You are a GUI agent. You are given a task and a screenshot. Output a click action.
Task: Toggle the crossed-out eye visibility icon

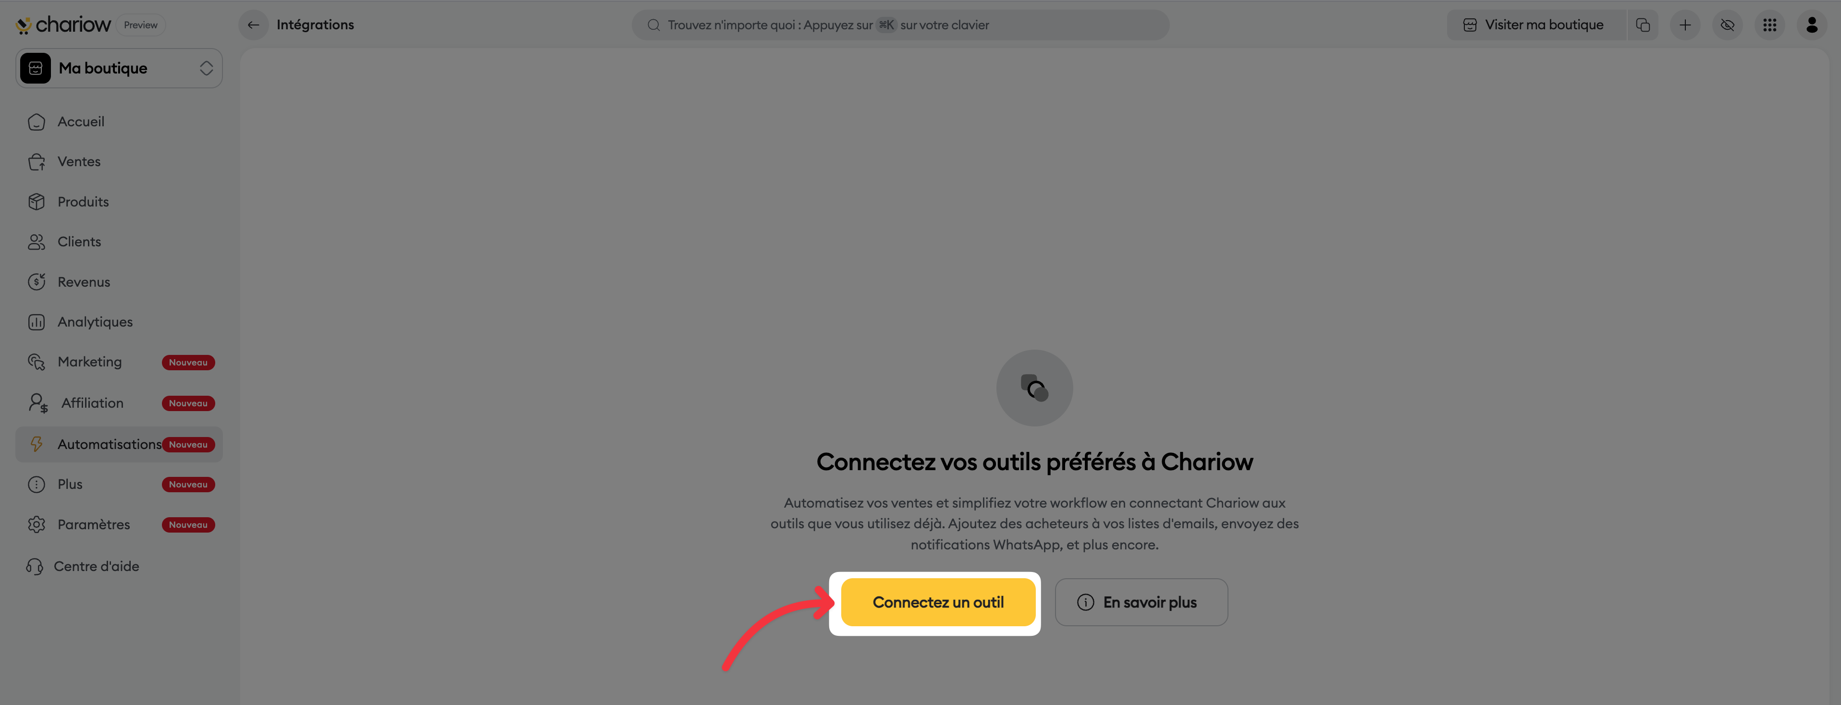(1727, 25)
